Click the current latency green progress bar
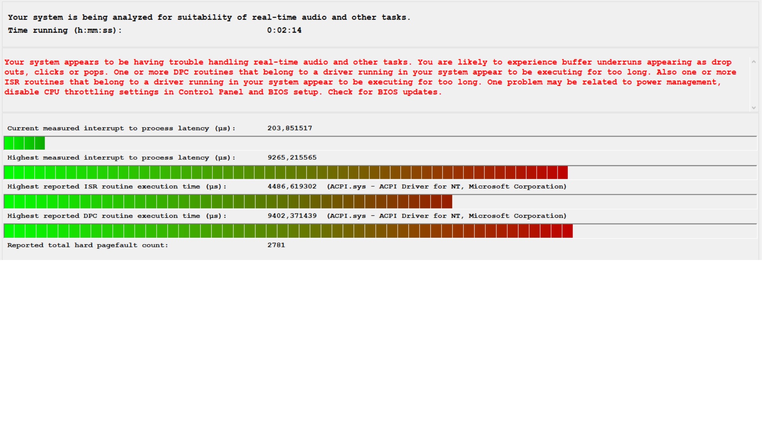The image size is (765, 430). click(x=24, y=143)
